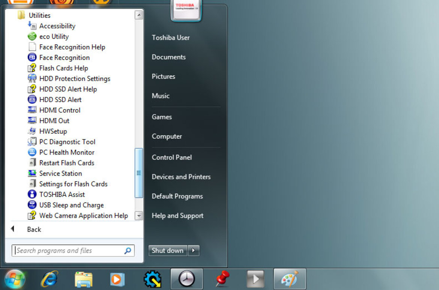Click the search magnifier icon
The width and height of the screenshot is (439, 290).
click(128, 251)
